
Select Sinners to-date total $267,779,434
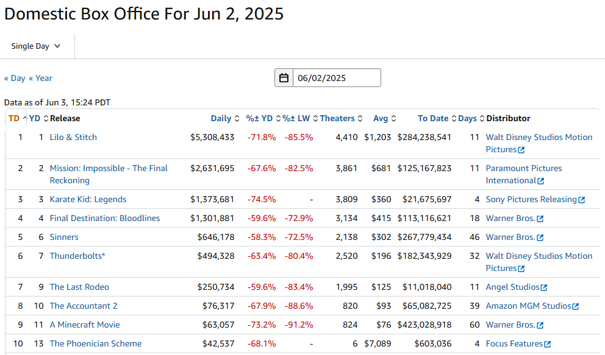[424, 237]
